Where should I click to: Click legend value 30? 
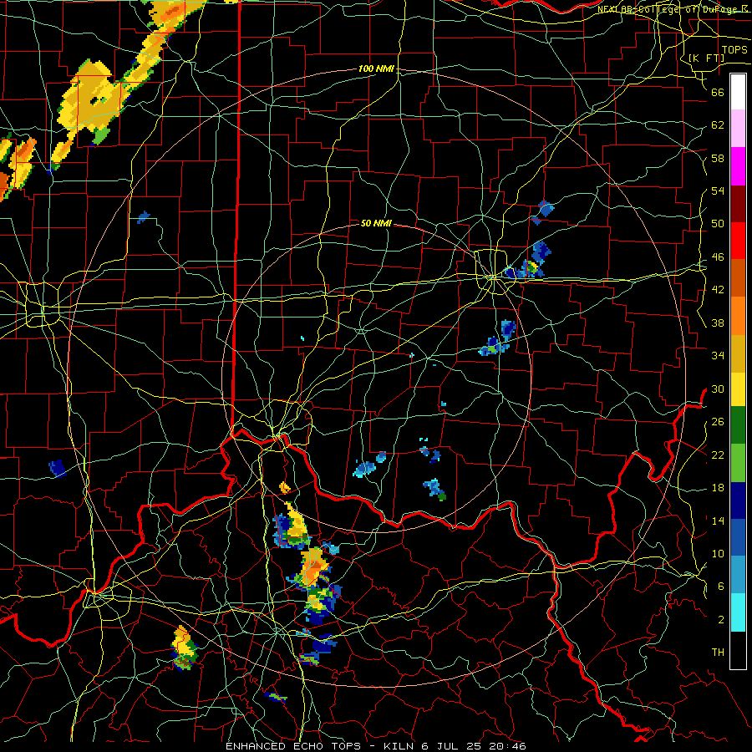(x=718, y=389)
